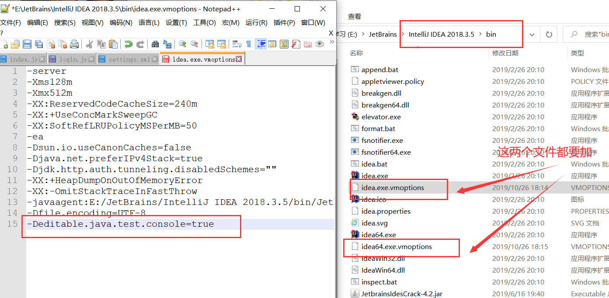
Task: Click the Close All documents toolbar icon
Action: coord(63,44)
